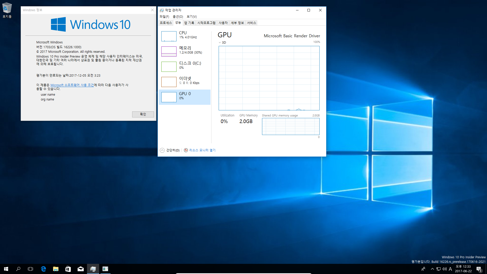Click the OK (확인) button in Windows info
This screenshot has width=487, height=274.
(143, 114)
